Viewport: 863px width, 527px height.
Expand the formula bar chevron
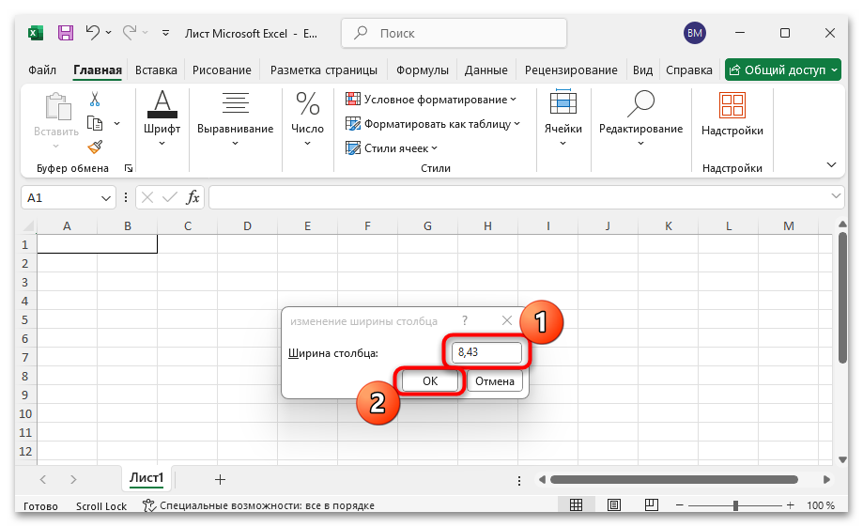[x=836, y=195]
